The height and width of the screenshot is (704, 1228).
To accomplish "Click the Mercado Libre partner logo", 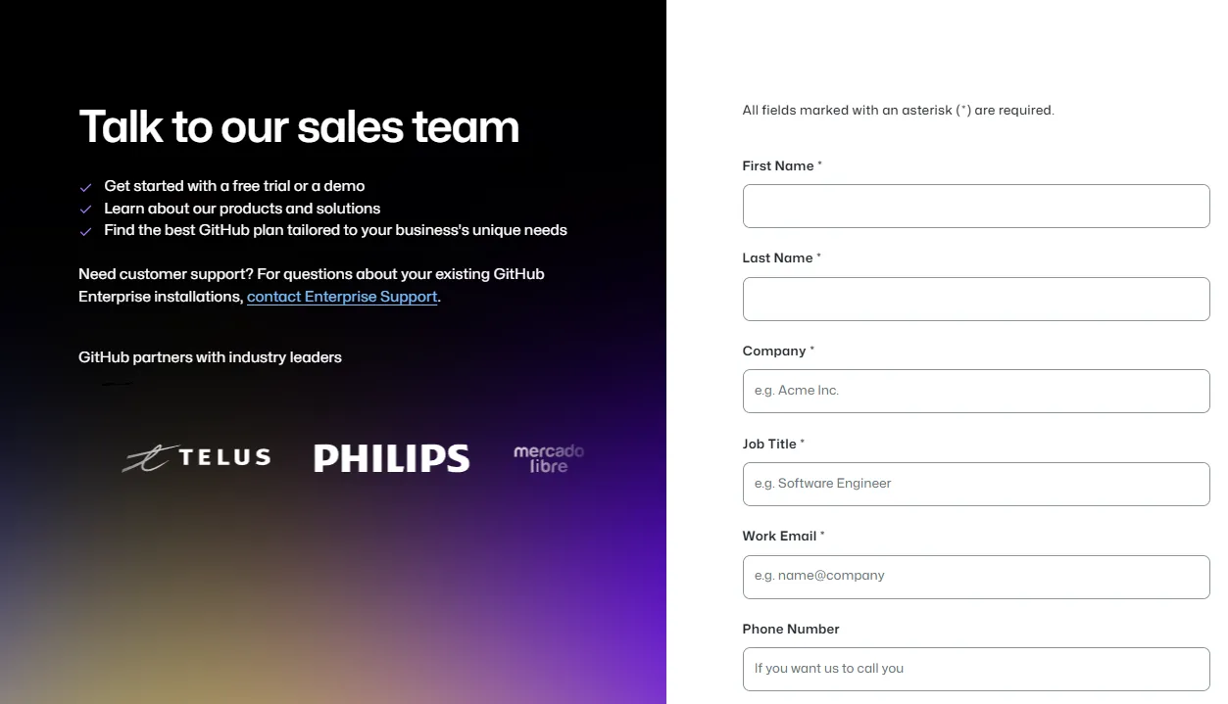I will coord(548,458).
